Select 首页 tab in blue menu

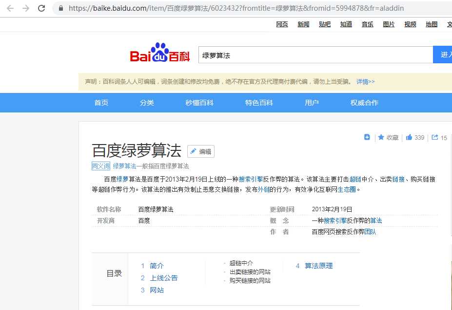click(x=101, y=103)
